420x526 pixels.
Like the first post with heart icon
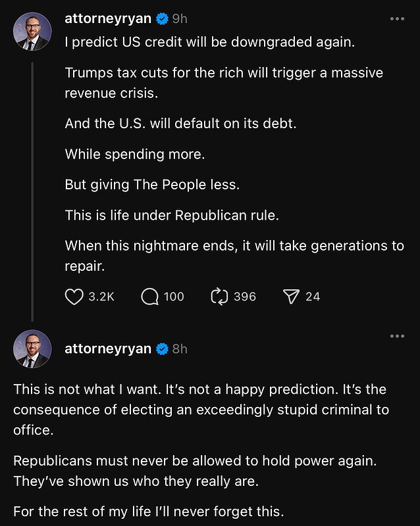pyautogui.click(x=74, y=297)
